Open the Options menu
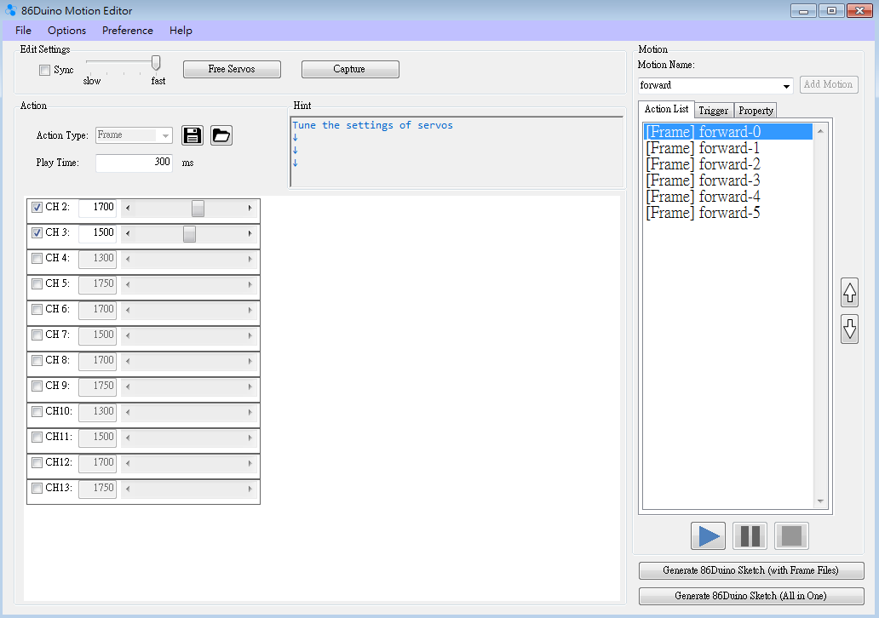Screen dimensions: 879x618 coord(66,31)
